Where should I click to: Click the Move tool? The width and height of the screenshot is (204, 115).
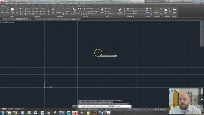[27, 9]
